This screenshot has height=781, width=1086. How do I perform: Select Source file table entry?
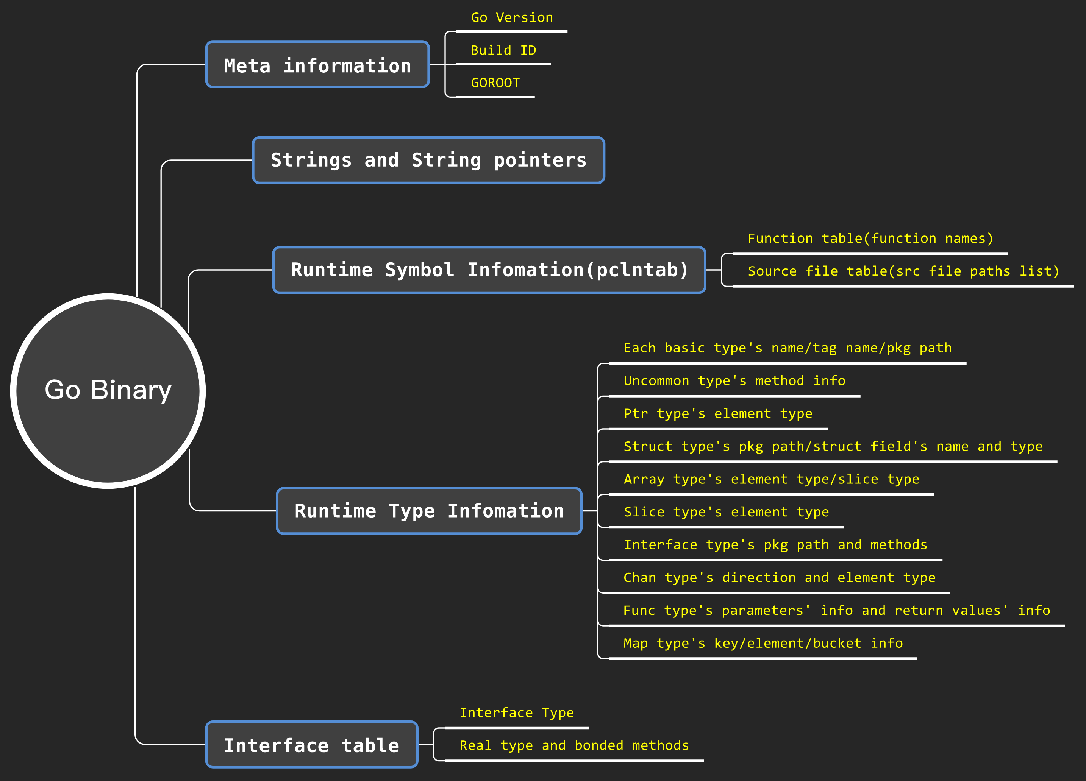[903, 271]
